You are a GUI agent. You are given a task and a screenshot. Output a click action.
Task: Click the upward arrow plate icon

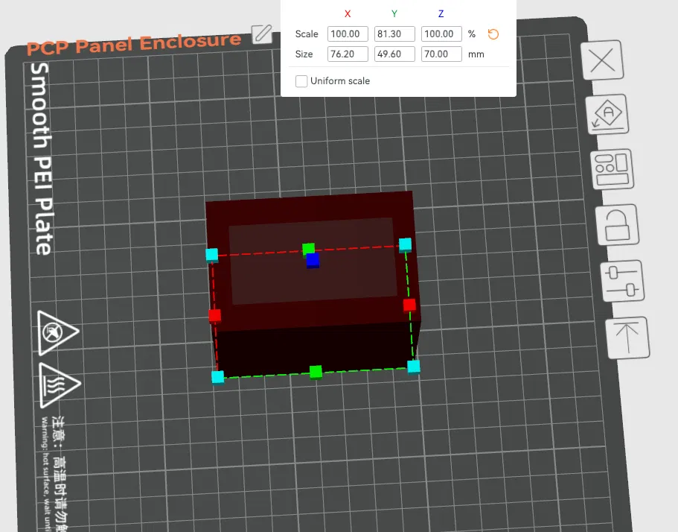(x=627, y=338)
